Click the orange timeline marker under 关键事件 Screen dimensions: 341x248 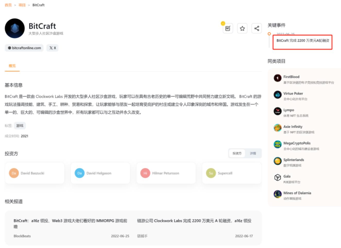[269, 34]
